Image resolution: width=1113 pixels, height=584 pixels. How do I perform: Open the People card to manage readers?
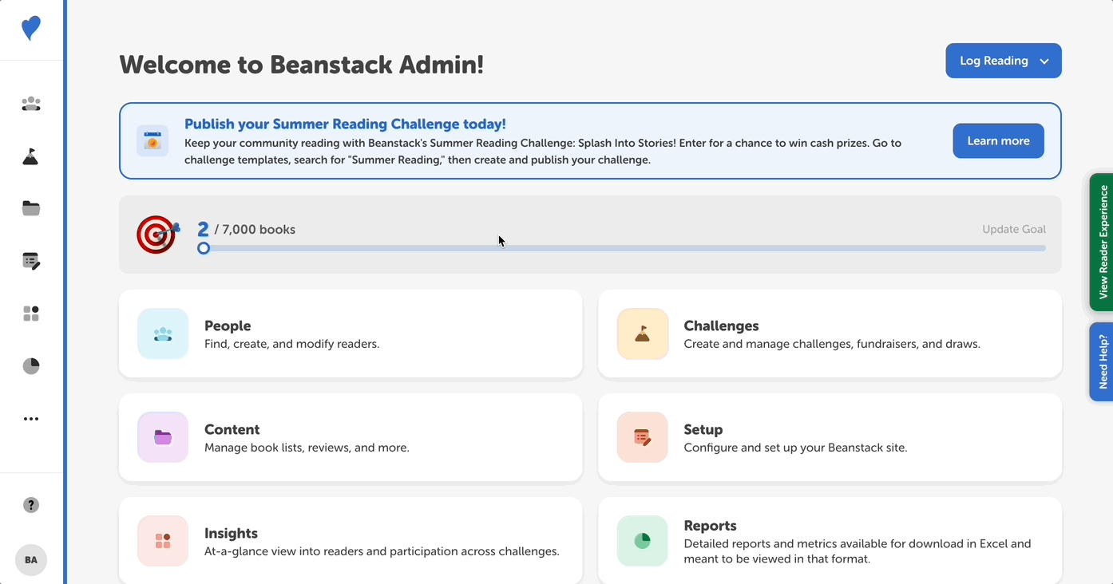[350, 333]
